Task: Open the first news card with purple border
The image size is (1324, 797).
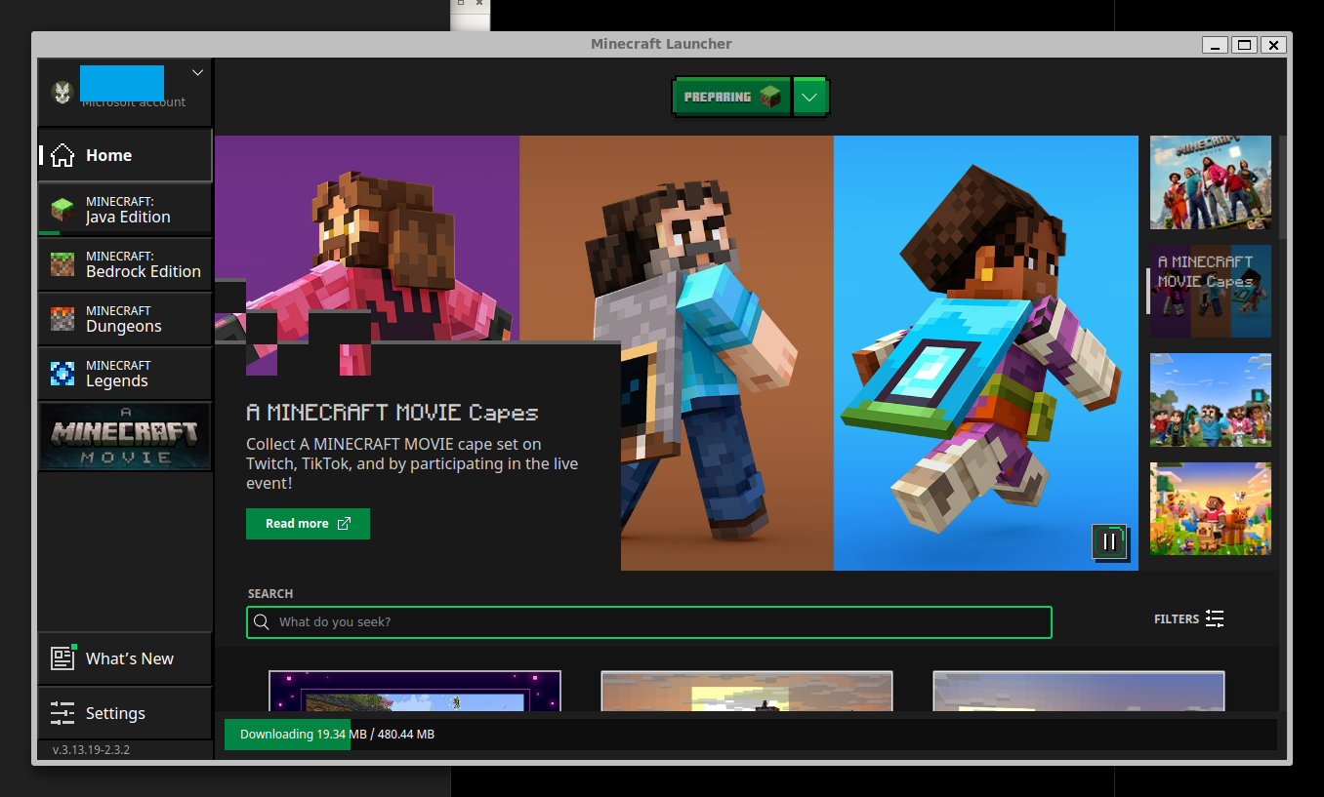Action: 415,691
